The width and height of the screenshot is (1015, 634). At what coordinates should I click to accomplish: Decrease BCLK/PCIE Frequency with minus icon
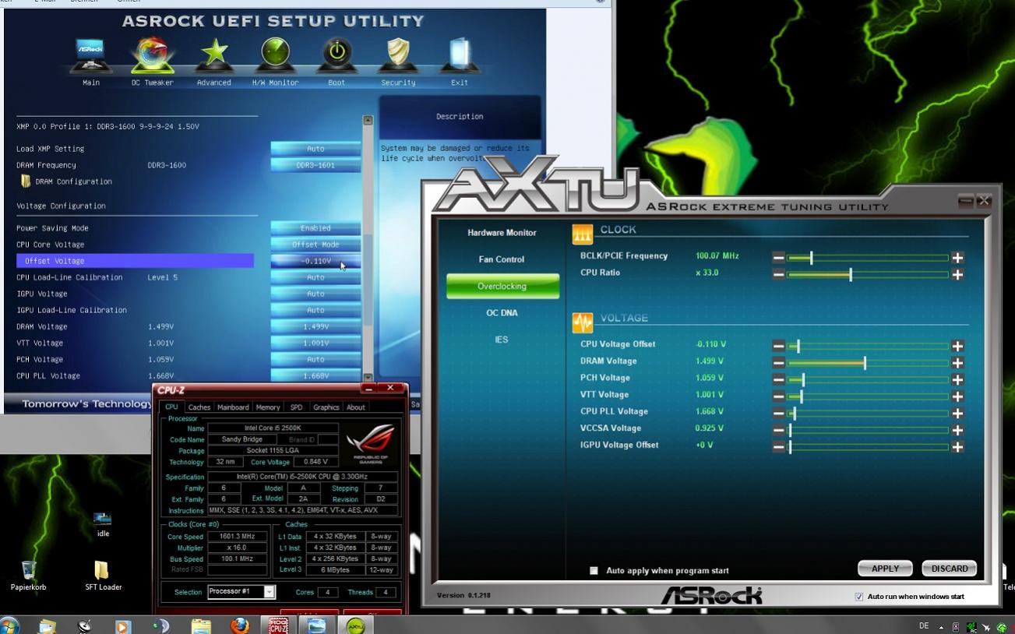(779, 258)
